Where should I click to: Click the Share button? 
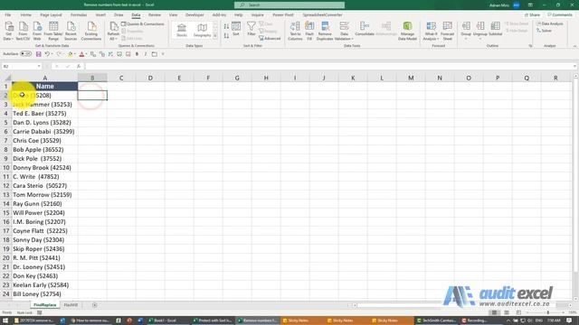click(x=532, y=14)
